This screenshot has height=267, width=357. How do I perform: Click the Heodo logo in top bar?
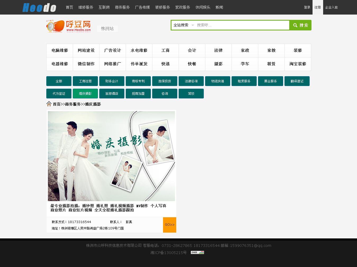39,7
